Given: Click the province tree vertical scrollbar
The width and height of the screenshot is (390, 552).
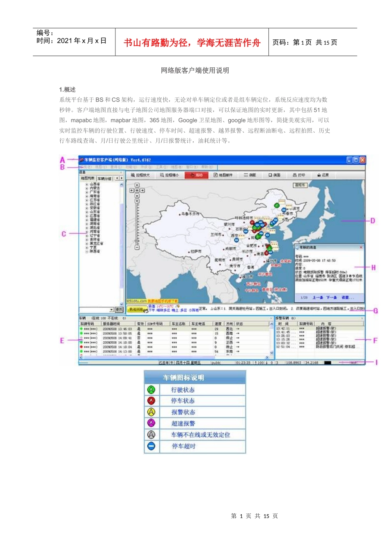Looking at the screenshot, I should 122,244.
